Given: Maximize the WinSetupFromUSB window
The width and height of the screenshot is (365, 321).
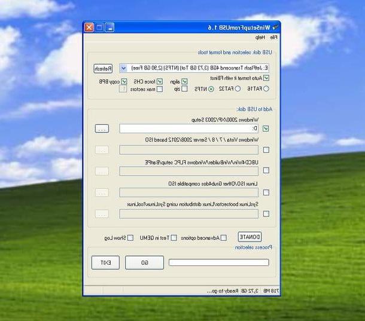Looking at the screenshot, I should 99,27.
